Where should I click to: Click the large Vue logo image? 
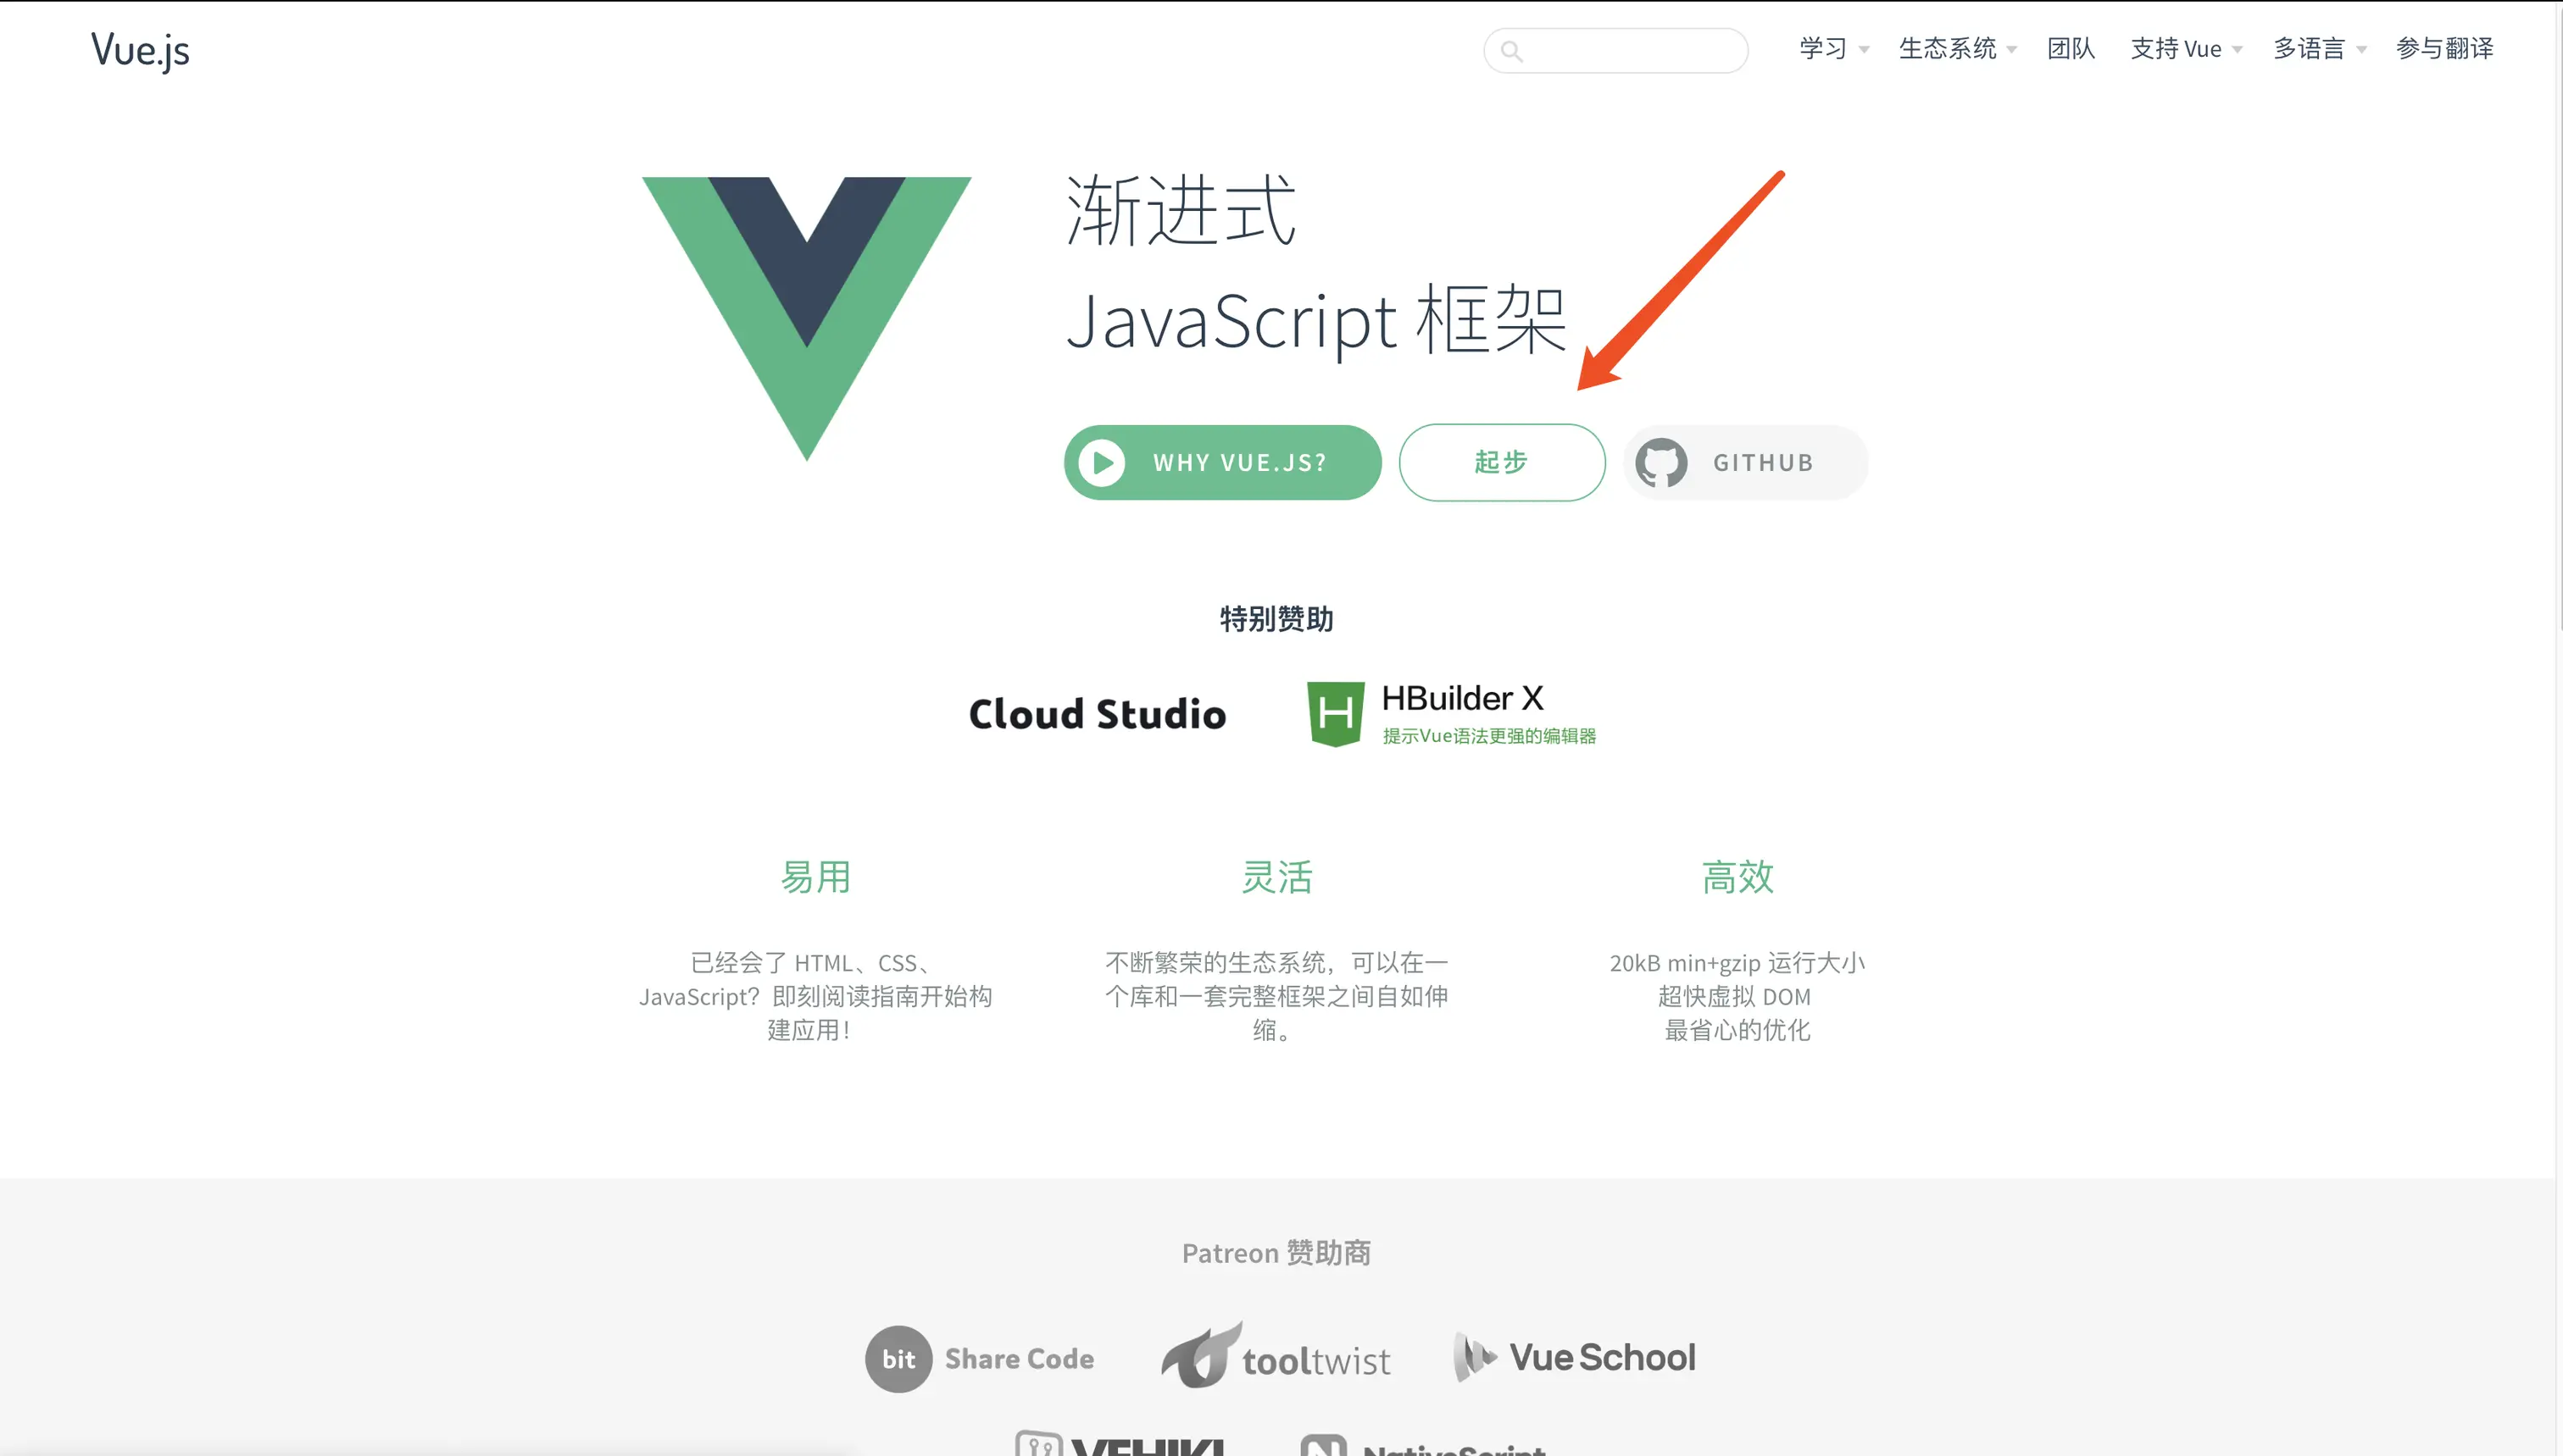(x=806, y=317)
